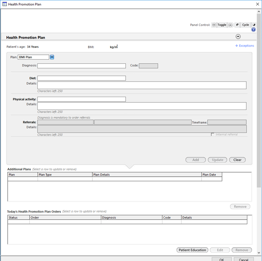Click the Diagnosis column header in orders table
This screenshot has width=262, height=261.
point(132,217)
